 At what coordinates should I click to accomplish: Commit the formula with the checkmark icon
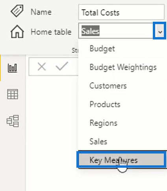click(x=62, y=66)
